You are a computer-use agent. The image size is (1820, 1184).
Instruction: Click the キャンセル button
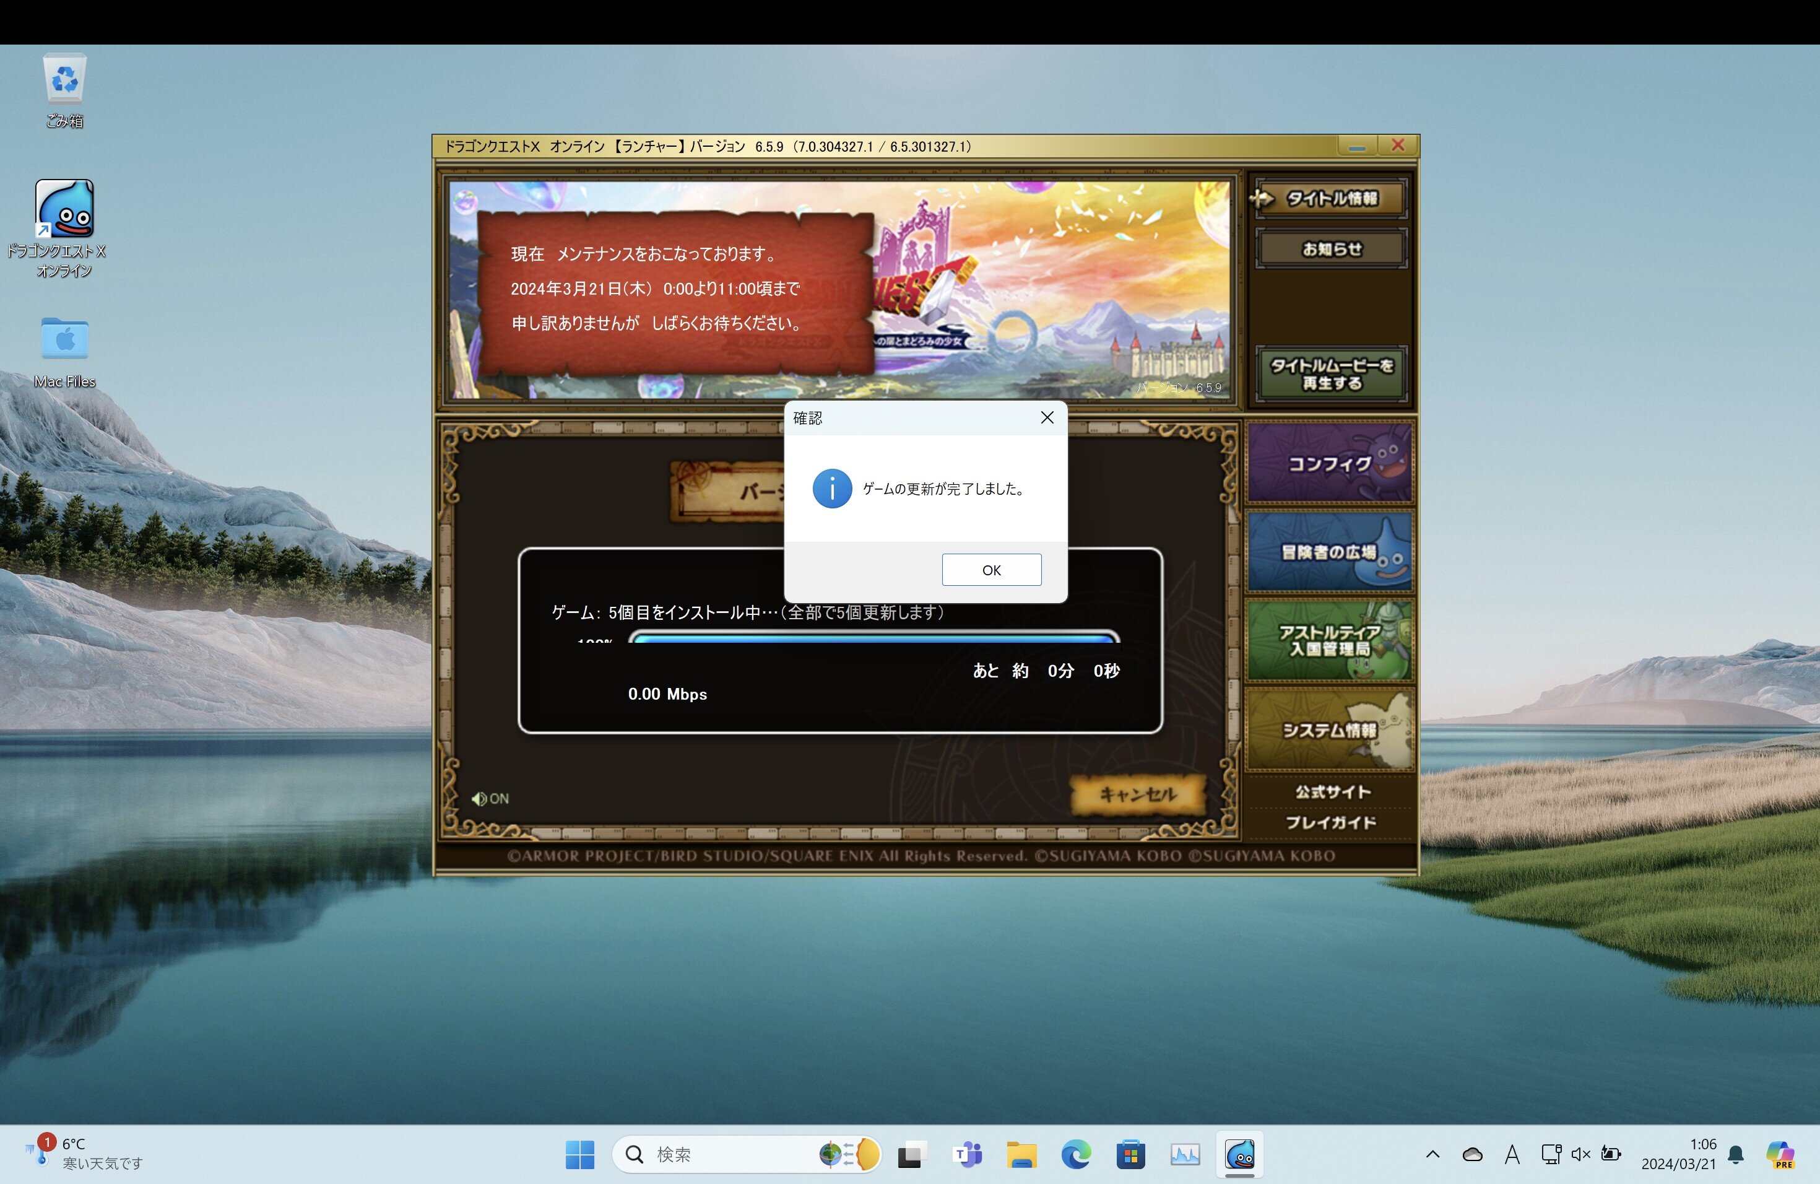click(1137, 794)
